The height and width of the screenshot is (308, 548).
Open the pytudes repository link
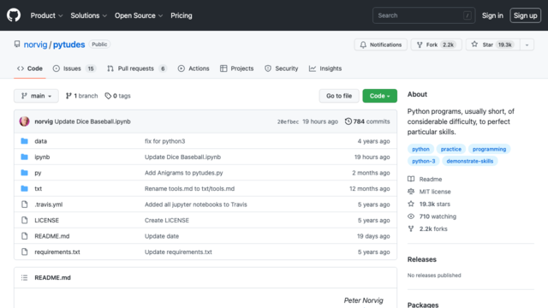click(68, 44)
